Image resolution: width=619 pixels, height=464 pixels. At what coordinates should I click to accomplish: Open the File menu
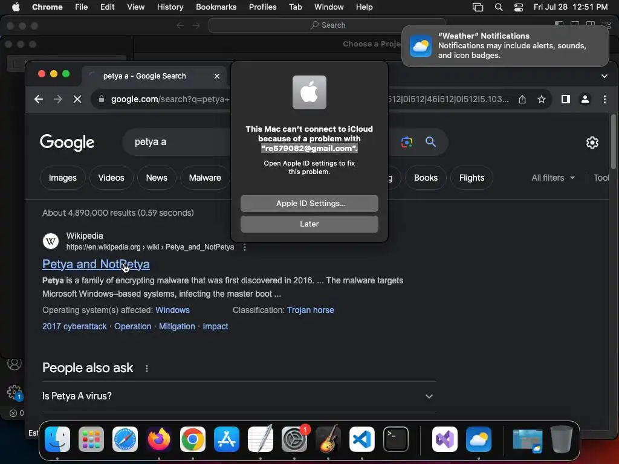coord(82,7)
